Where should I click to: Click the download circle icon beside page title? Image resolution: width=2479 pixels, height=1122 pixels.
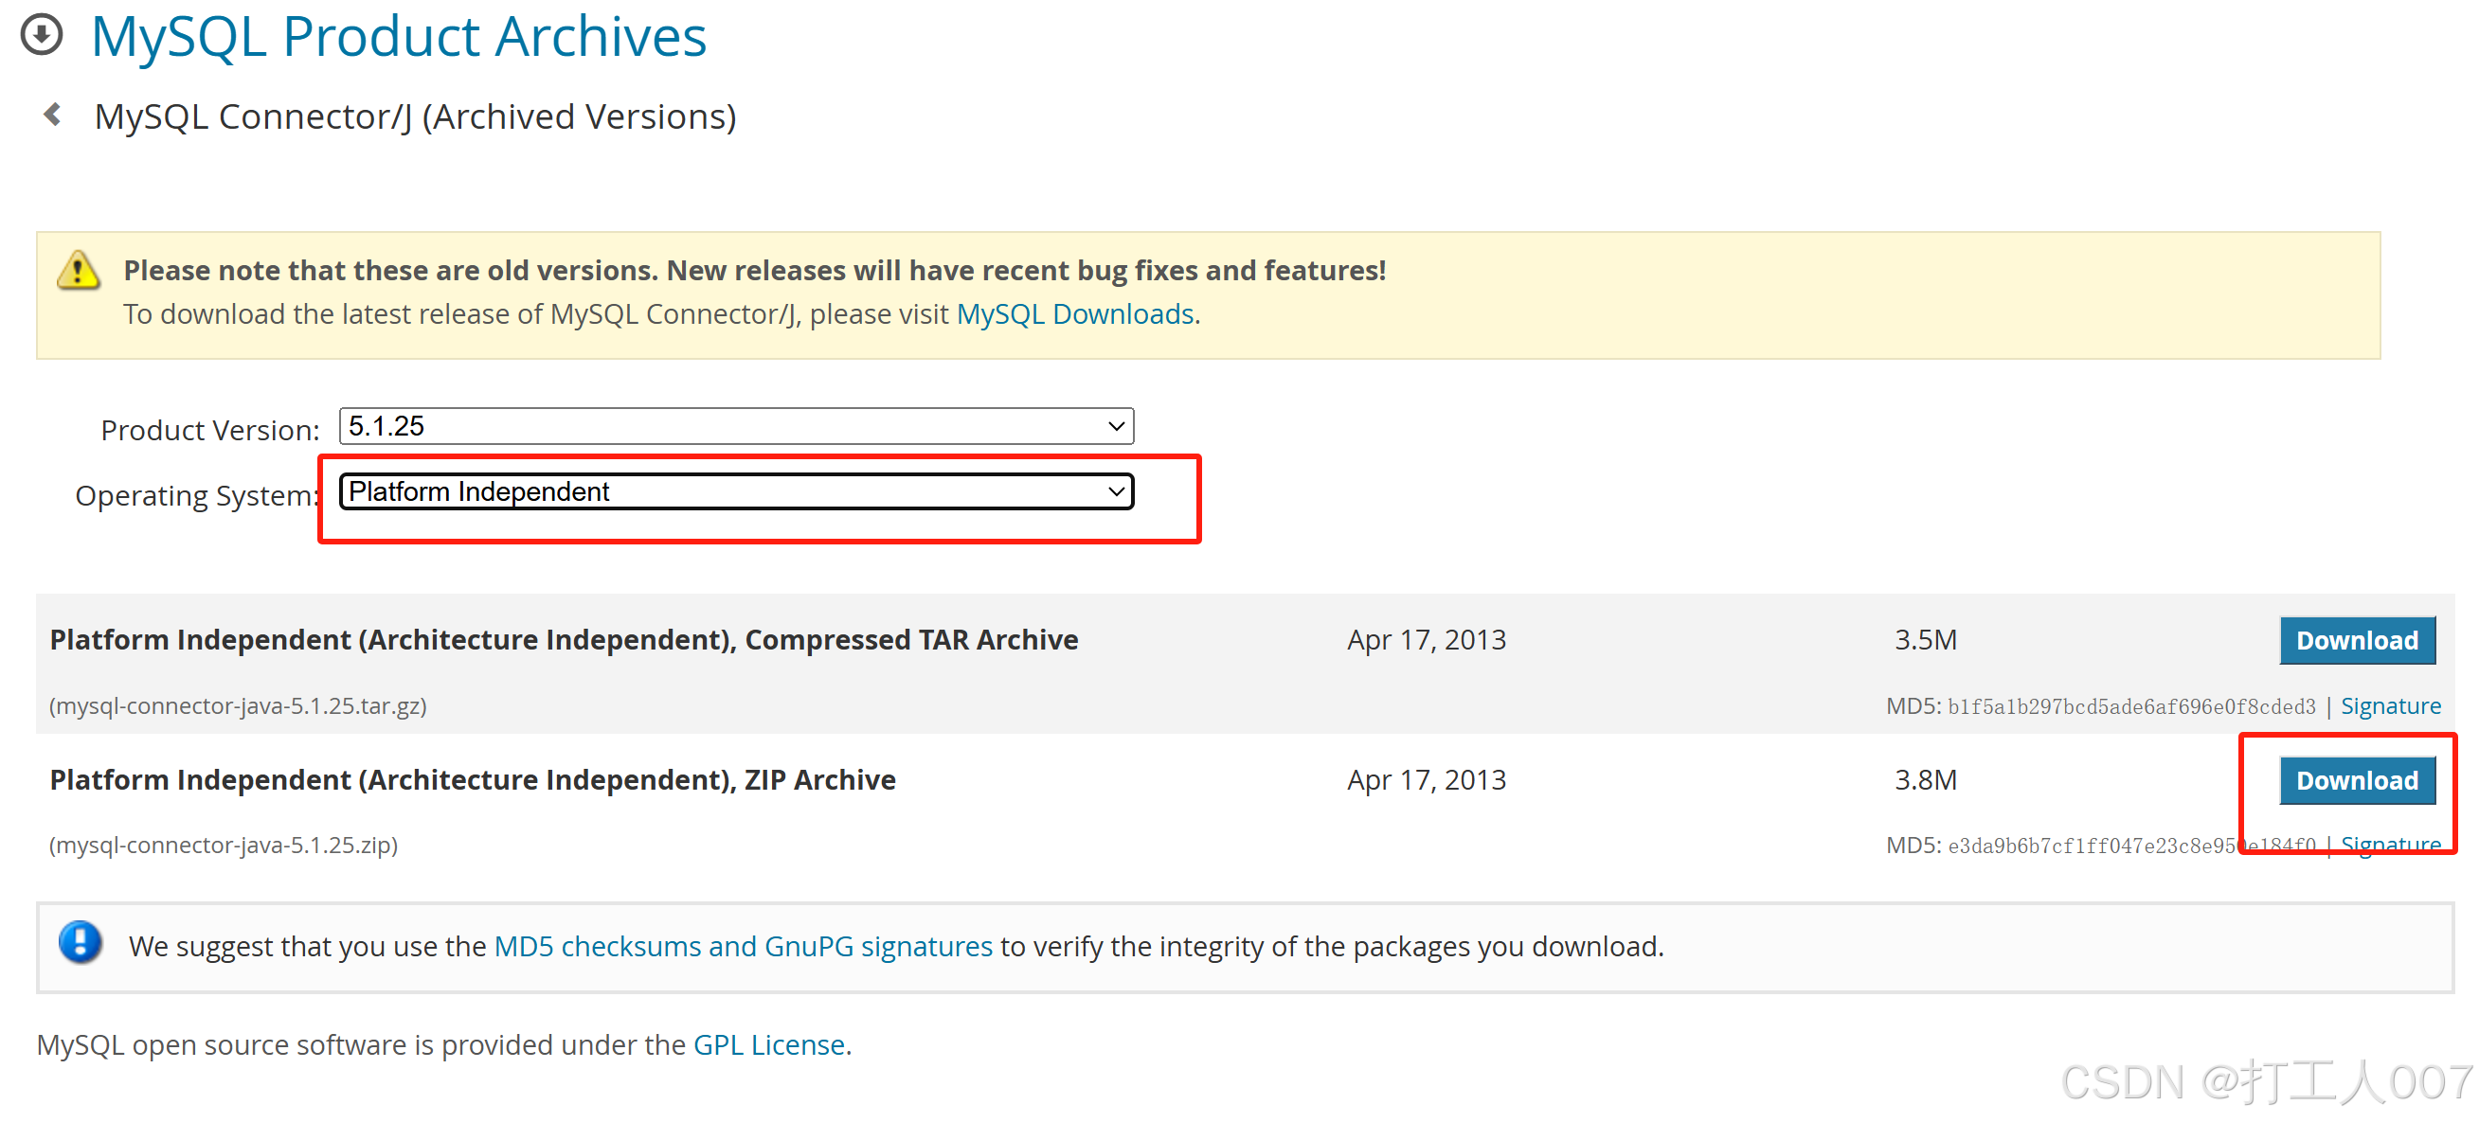click(x=42, y=36)
